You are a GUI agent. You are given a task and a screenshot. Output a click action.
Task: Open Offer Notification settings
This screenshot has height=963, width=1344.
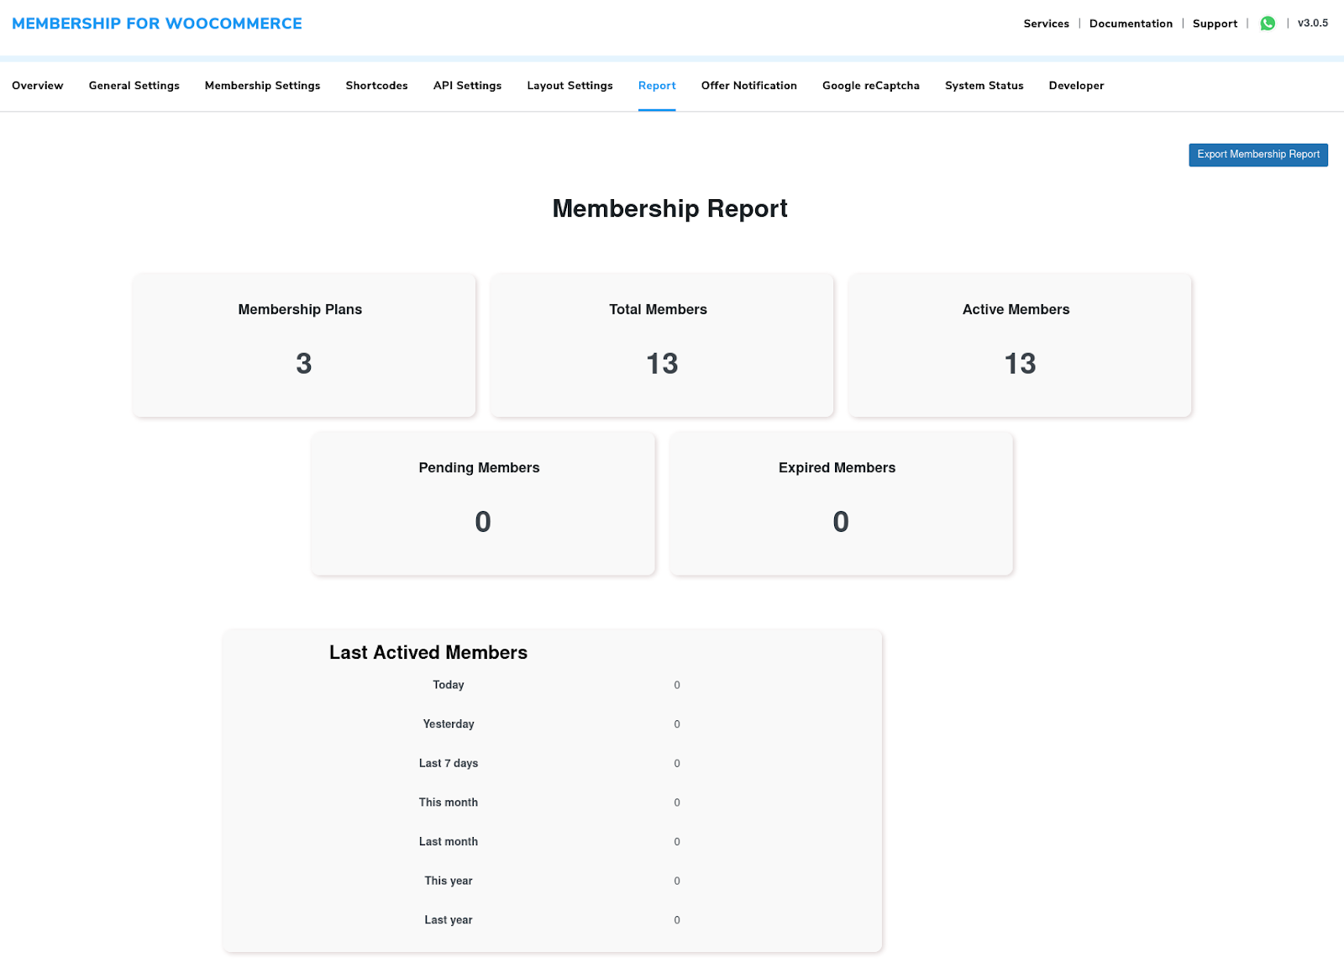[749, 85]
